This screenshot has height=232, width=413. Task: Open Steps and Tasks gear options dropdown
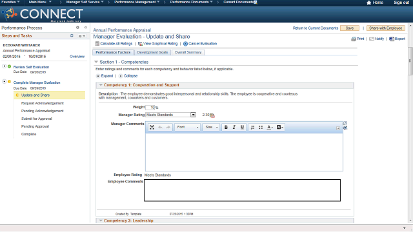[82, 36]
